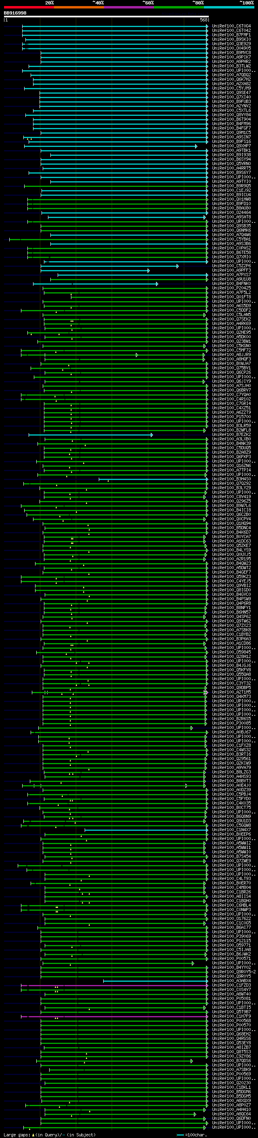Image resolution: width=258 pixels, height=1138 pixels.
Task: Select the UniRef100_B4FM96 entry
Action: click(x=231, y=124)
